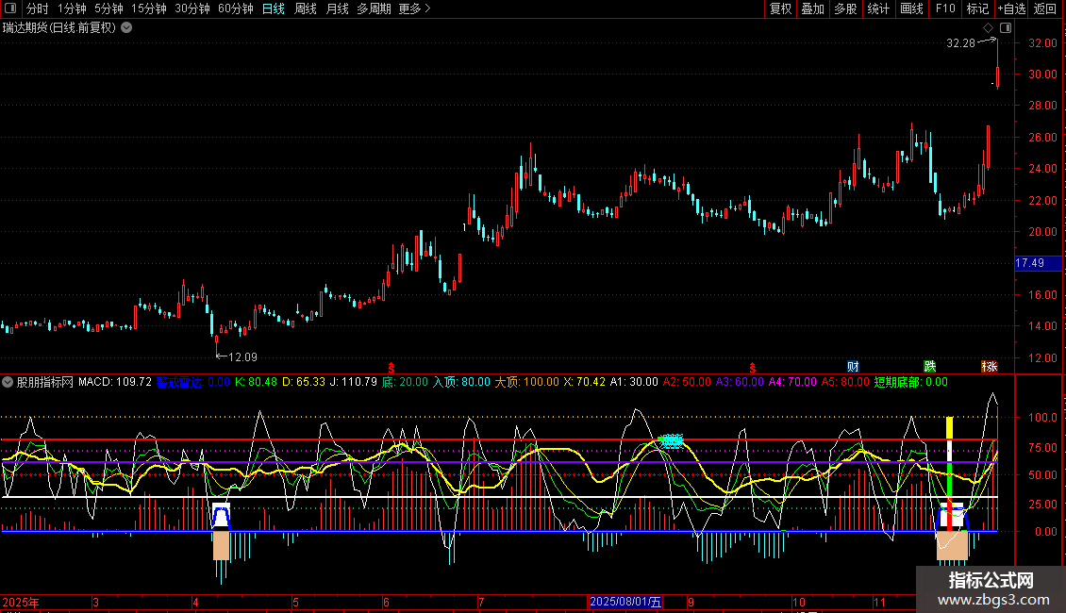Screen dimensions: 1066x613
Task: Click the 17.49 price label on axis
Action: (1028, 263)
